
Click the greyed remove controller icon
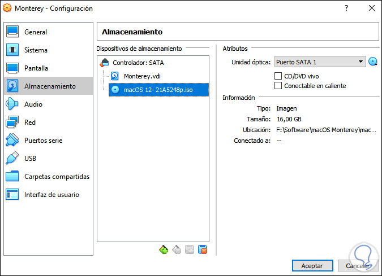click(177, 249)
